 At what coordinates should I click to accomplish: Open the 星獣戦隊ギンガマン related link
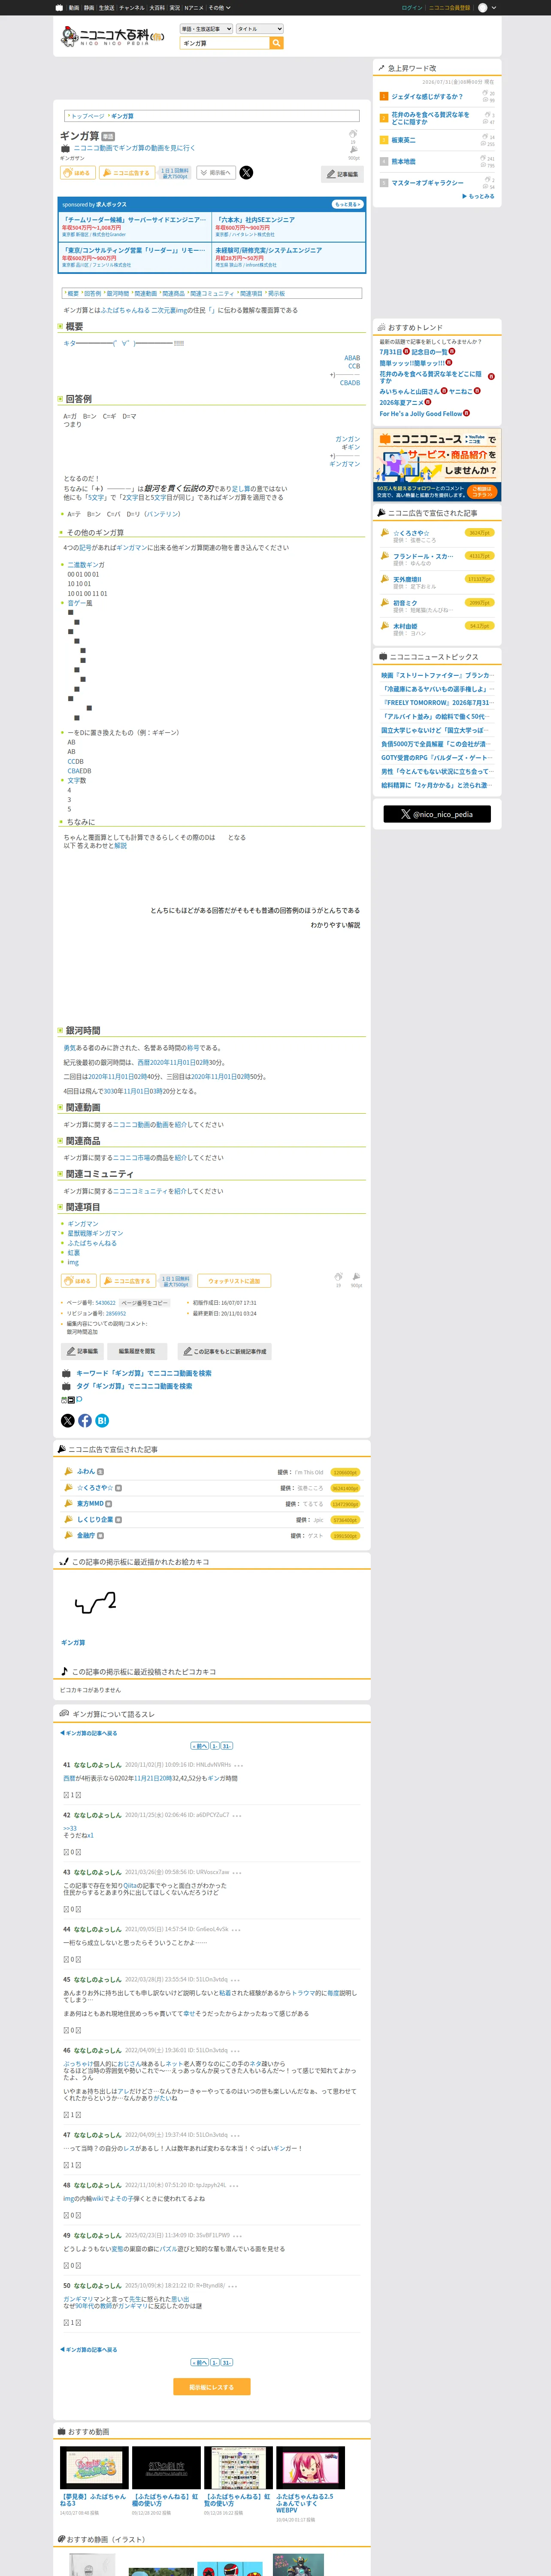pyautogui.click(x=95, y=1233)
